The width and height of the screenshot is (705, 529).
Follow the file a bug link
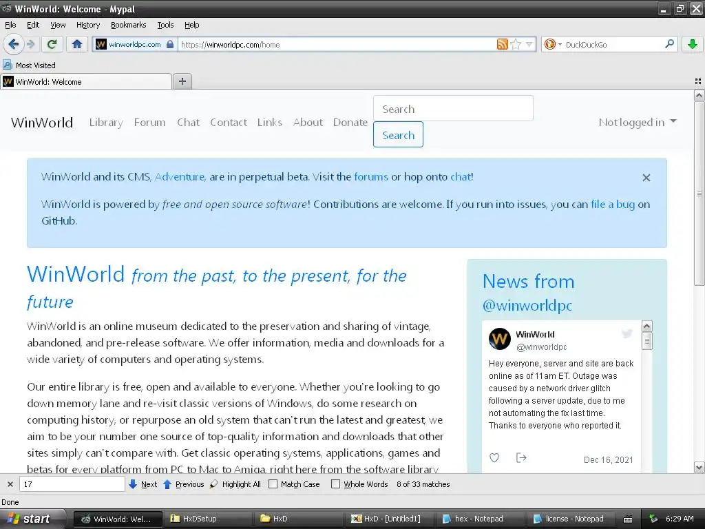click(x=613, y=204)
